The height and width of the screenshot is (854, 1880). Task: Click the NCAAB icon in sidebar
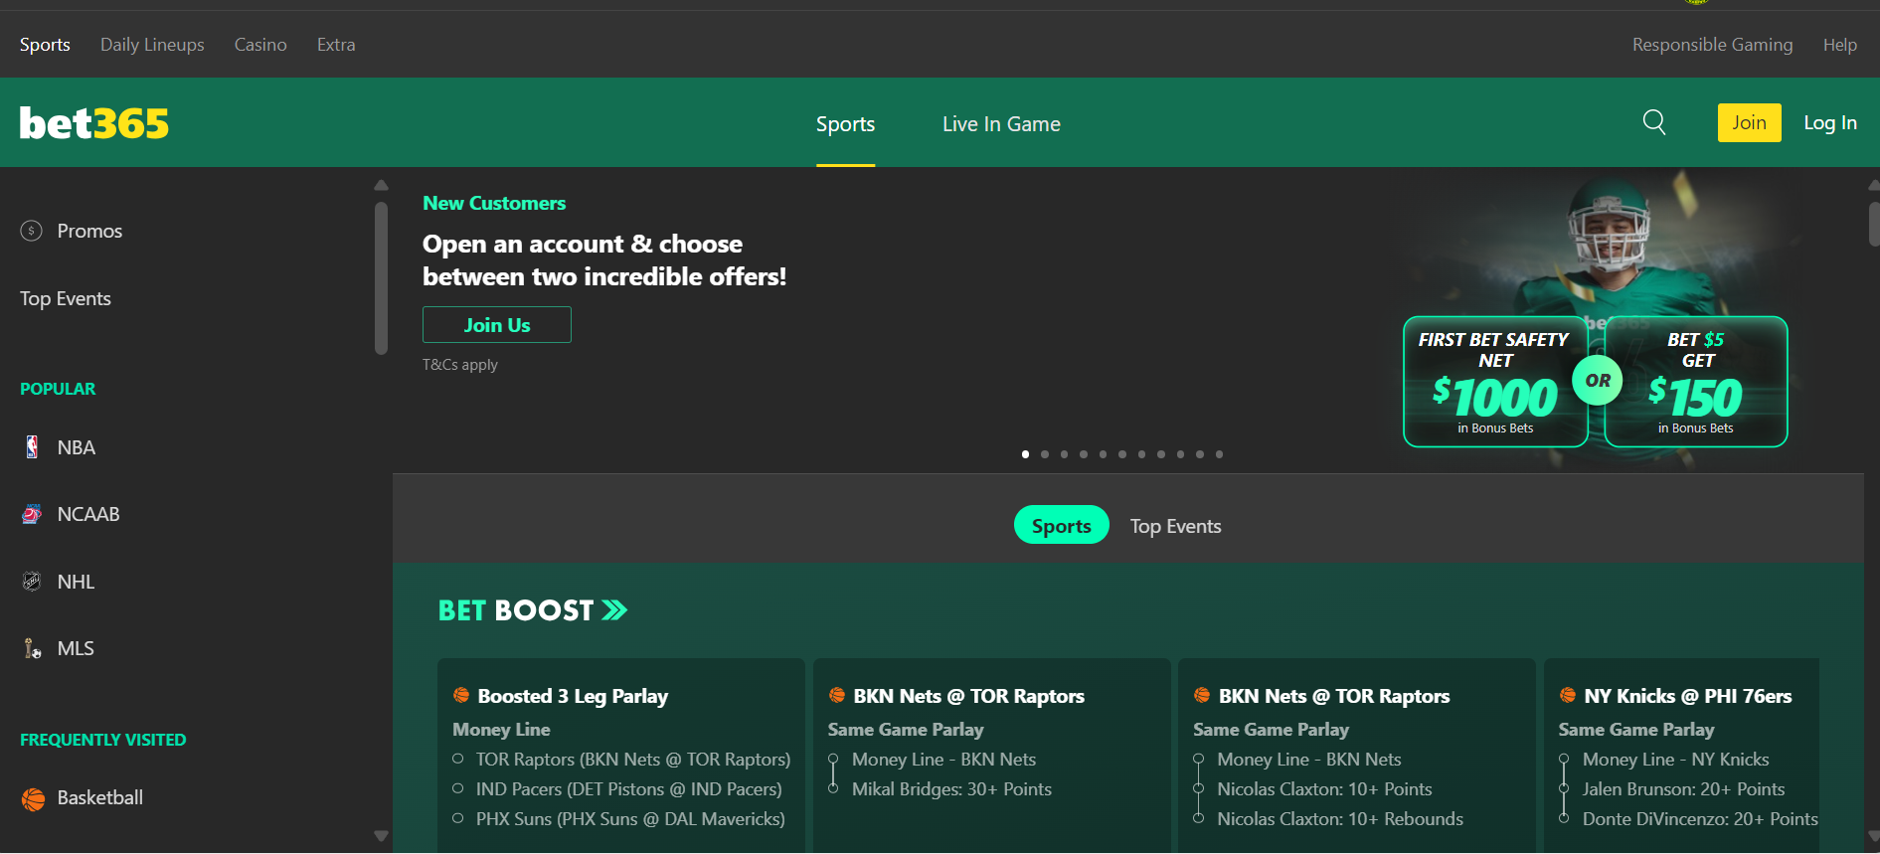(x=32, y=514)
